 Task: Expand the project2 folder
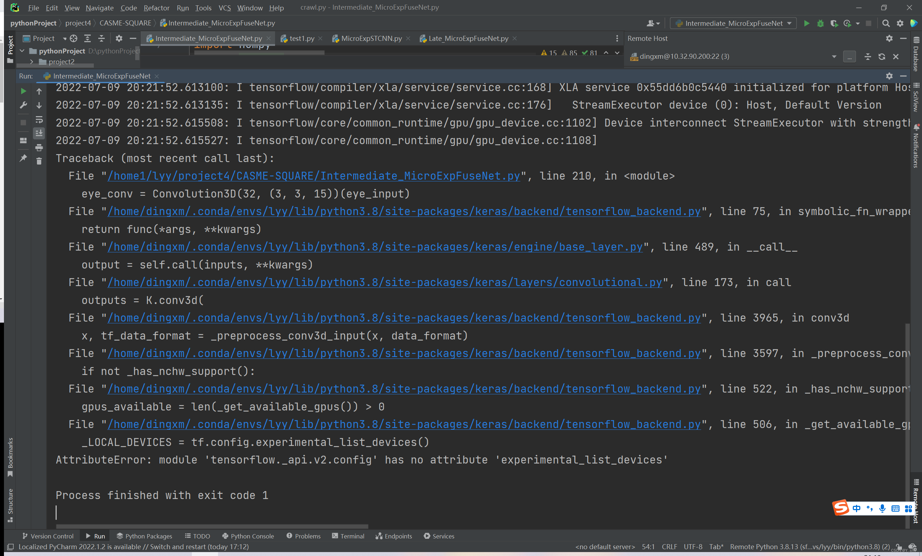[32, 61]
